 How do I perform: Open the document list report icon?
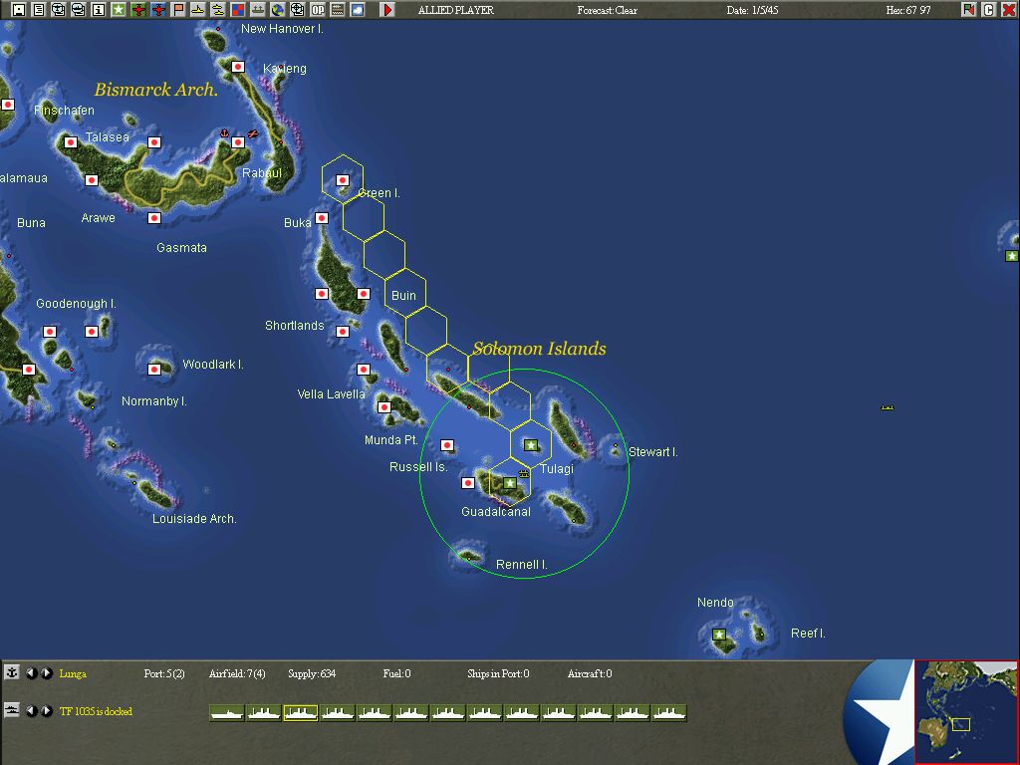[x=39, y=10]
